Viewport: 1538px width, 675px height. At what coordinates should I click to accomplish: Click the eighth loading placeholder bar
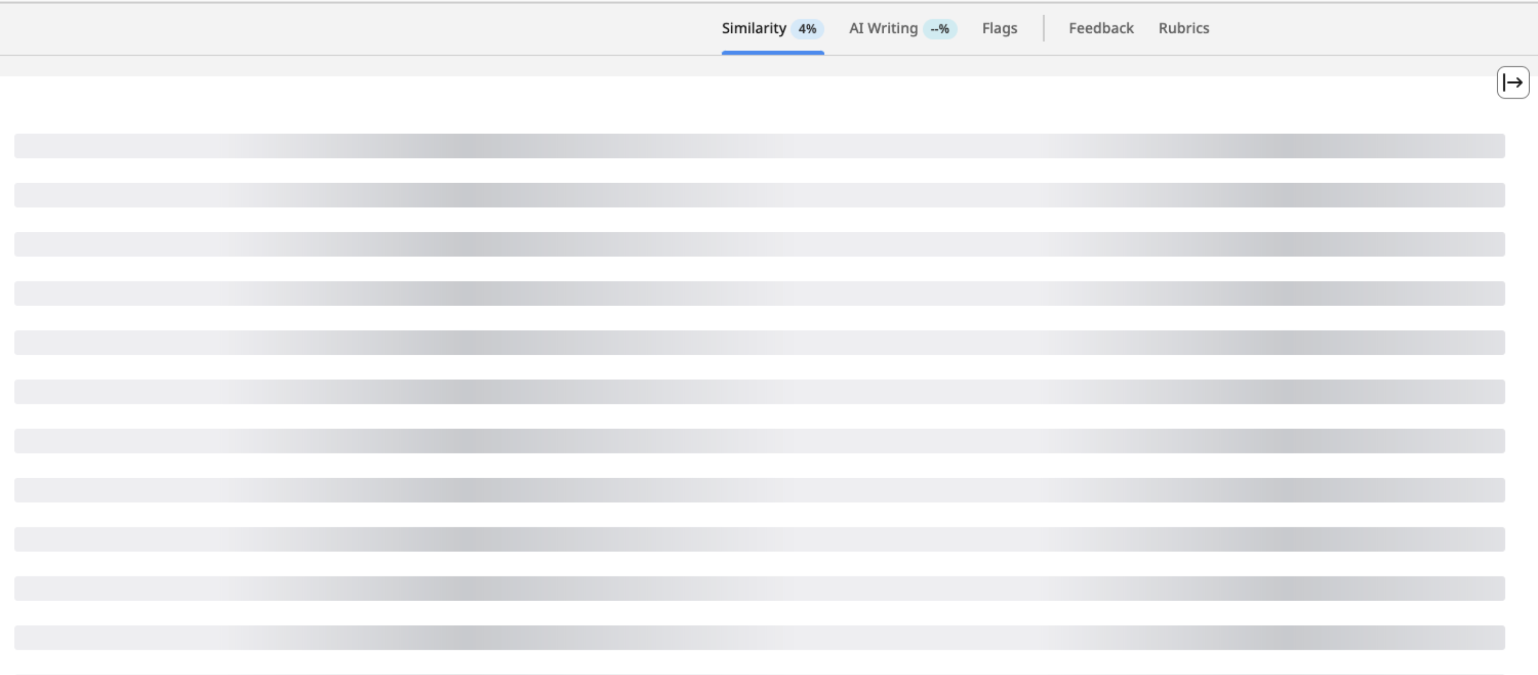(x=760, y=490)
